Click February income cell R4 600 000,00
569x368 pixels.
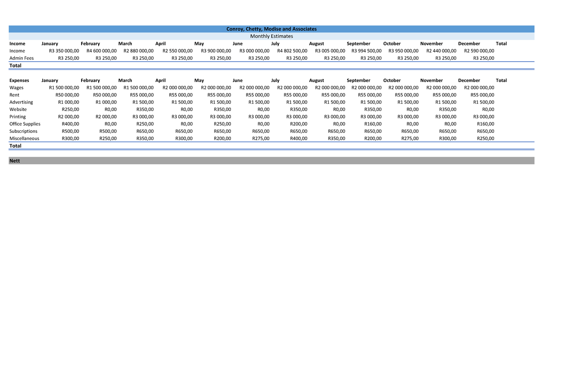pos(101,51)
